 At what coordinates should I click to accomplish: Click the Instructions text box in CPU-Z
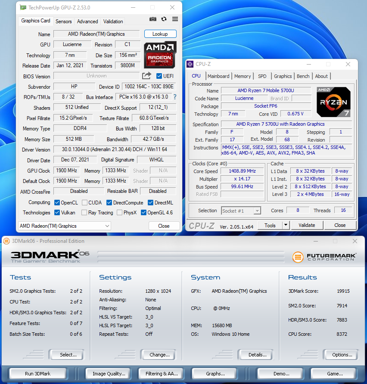[286, 150]
